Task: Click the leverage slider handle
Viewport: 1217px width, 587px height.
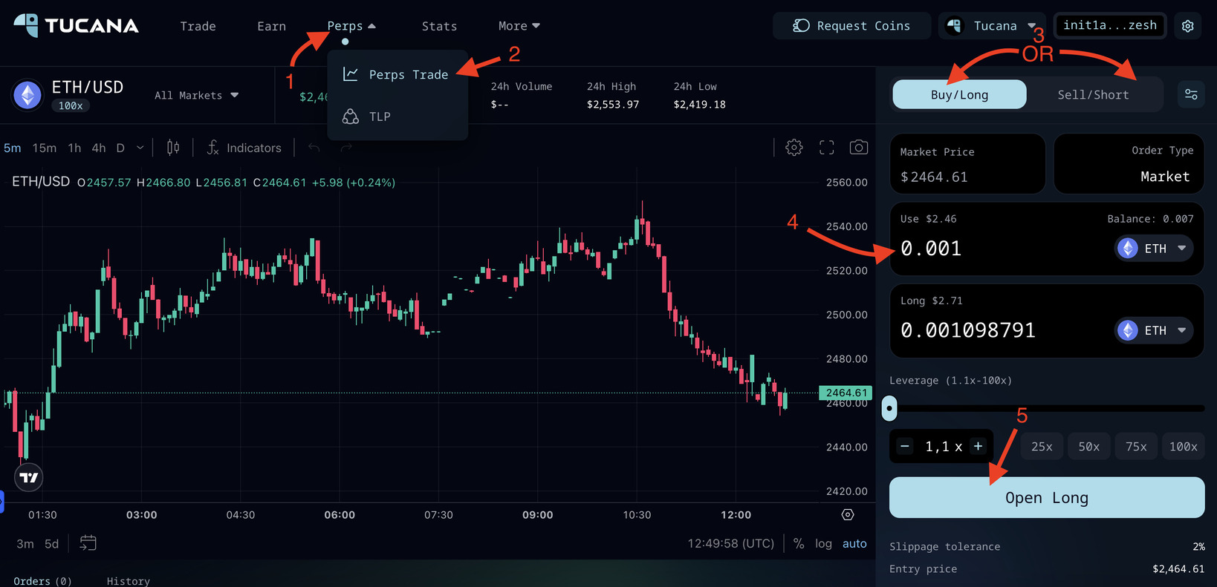Action: coord(889,407)
